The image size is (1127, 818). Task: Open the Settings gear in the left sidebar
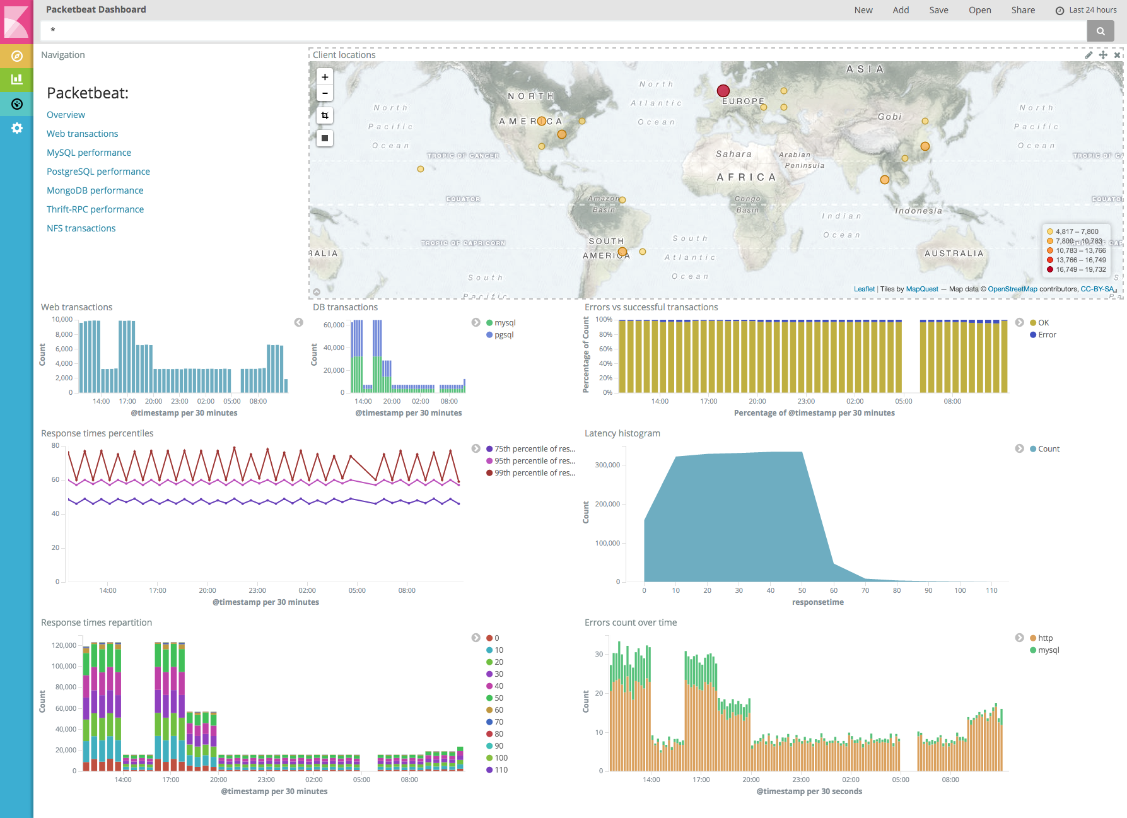16,128
